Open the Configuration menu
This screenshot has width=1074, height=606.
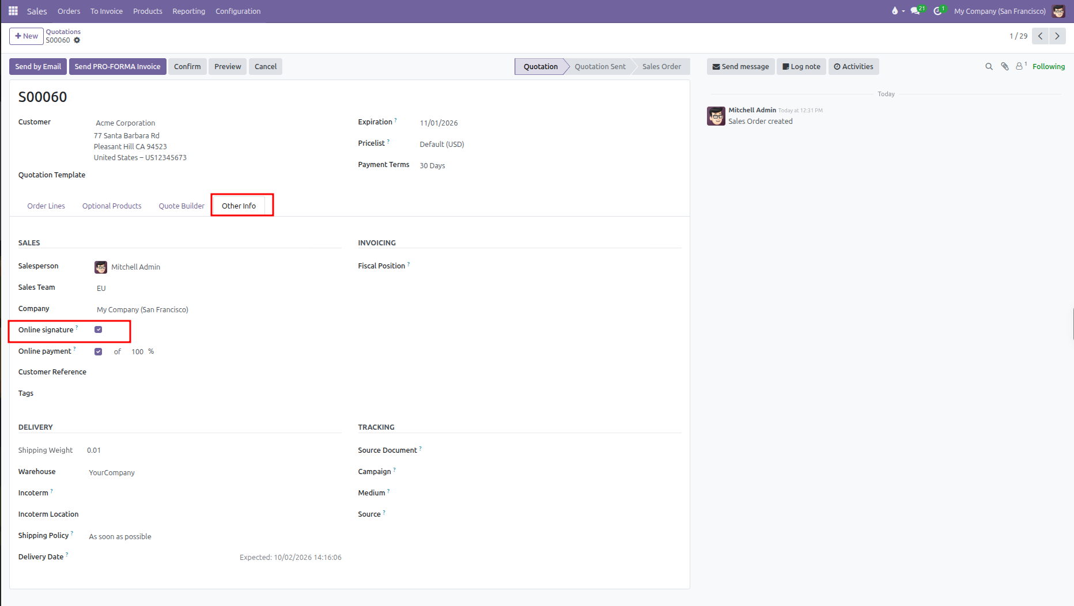[x=238, y=11]
